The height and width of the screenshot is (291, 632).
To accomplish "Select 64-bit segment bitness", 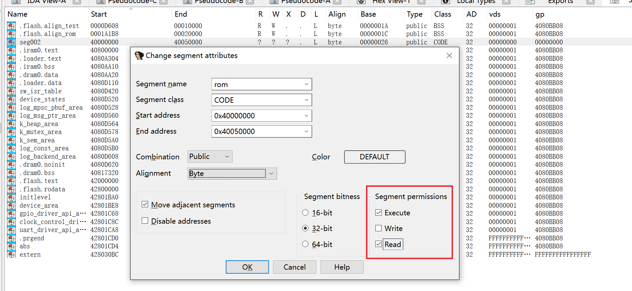I will point(305,244).
